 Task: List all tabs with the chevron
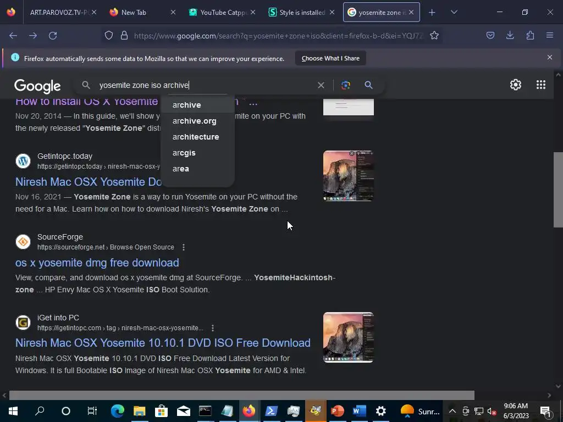454,12
